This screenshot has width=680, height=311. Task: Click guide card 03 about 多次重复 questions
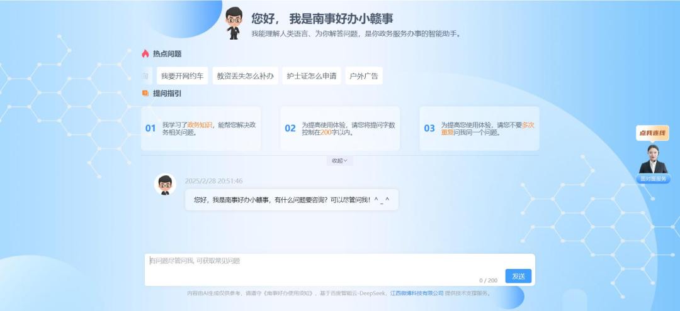479,128
